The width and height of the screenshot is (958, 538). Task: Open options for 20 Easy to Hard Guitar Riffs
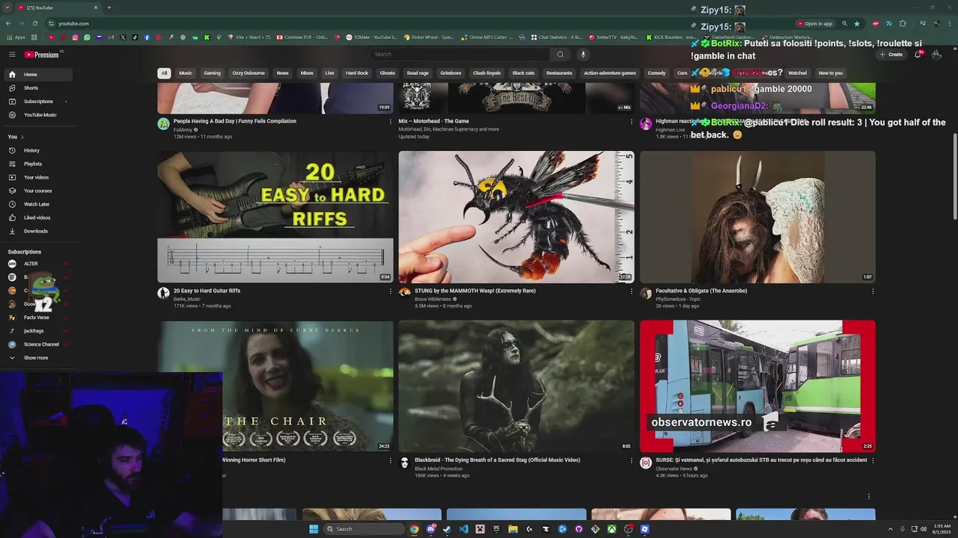click(x=390, y=291)
